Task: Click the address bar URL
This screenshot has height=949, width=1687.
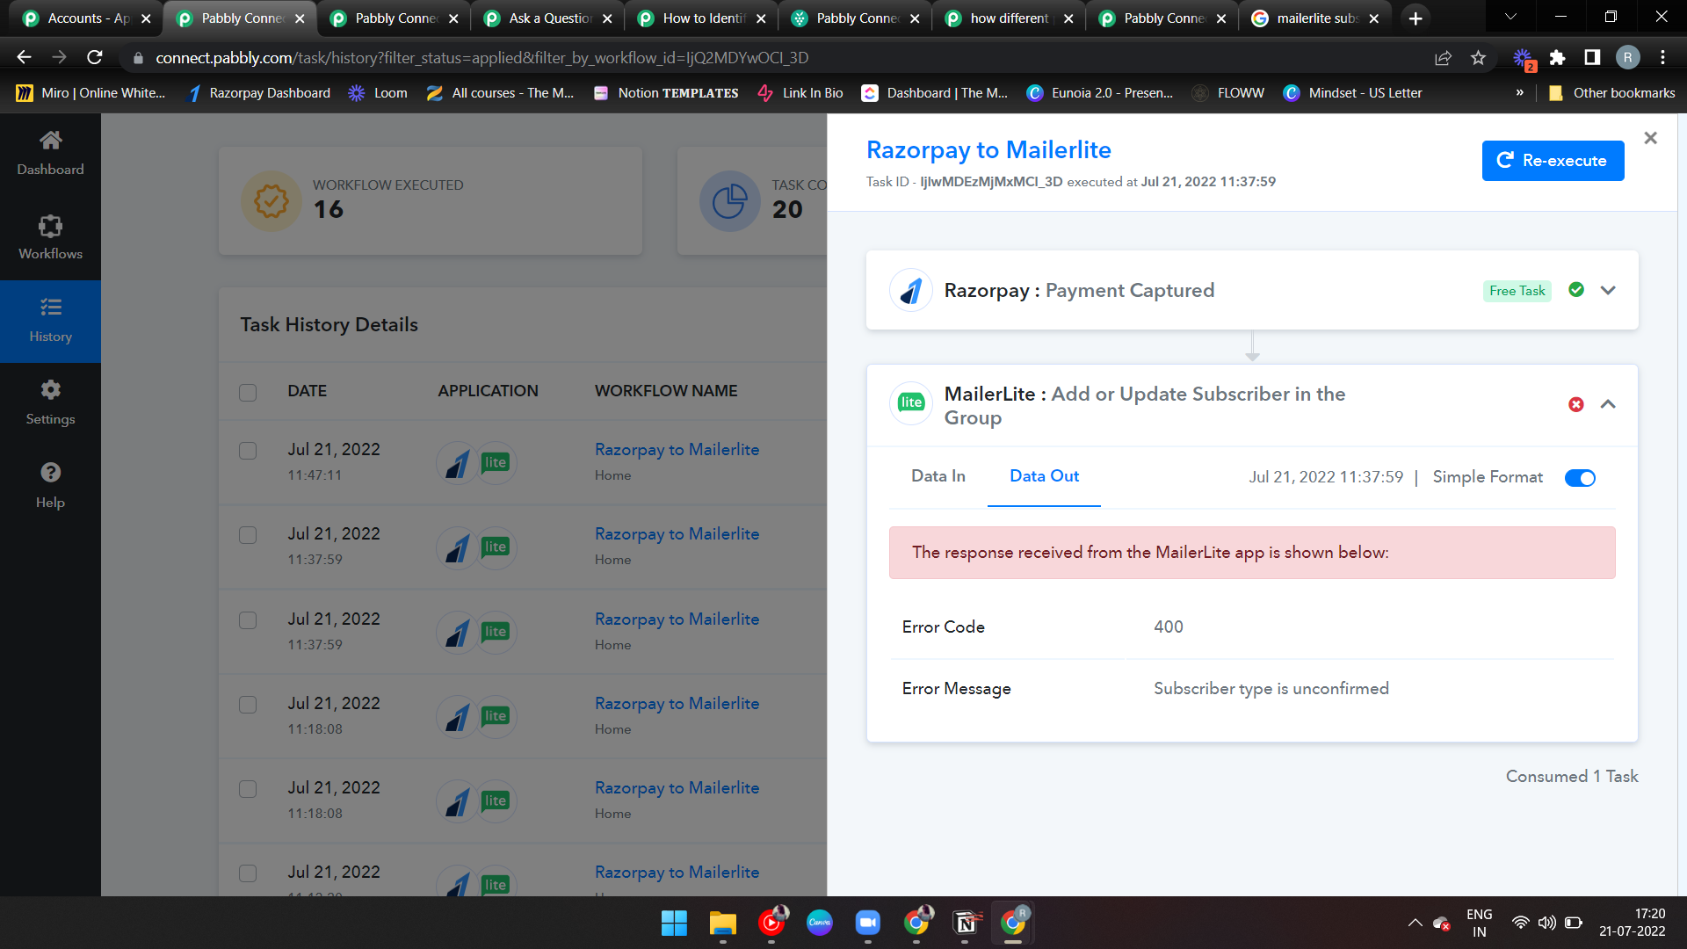Action: (x=481, y=57)
